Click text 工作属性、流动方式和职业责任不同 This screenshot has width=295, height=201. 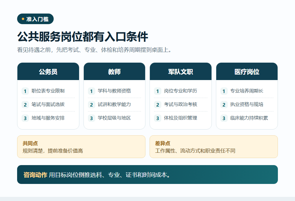tap(195, 151)
